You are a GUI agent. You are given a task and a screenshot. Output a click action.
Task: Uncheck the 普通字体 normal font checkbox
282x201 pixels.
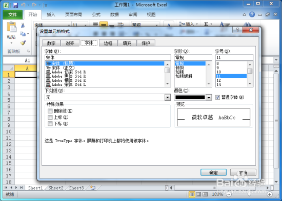[217, 97]
